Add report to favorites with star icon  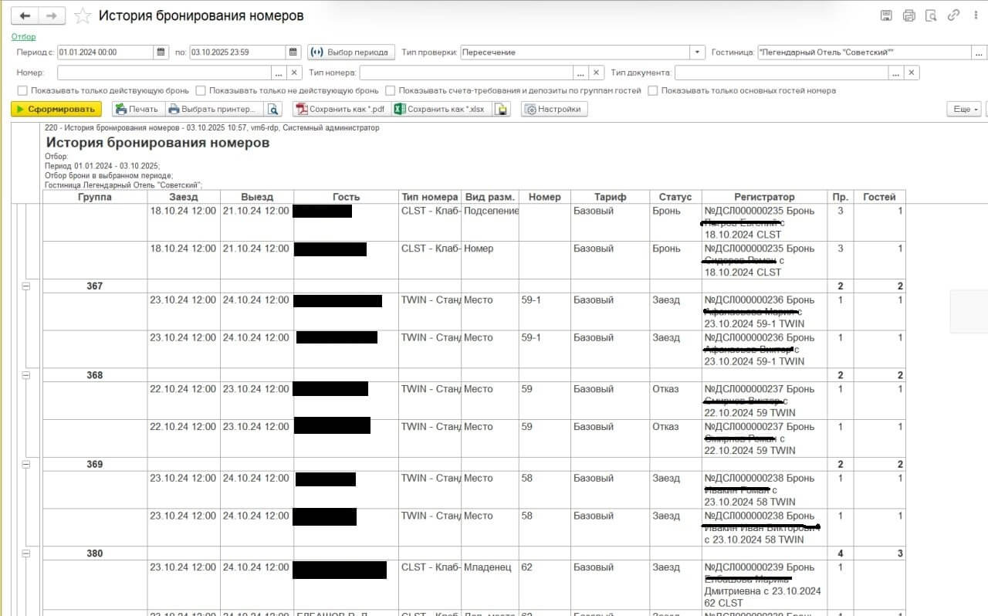pos(82,16)
